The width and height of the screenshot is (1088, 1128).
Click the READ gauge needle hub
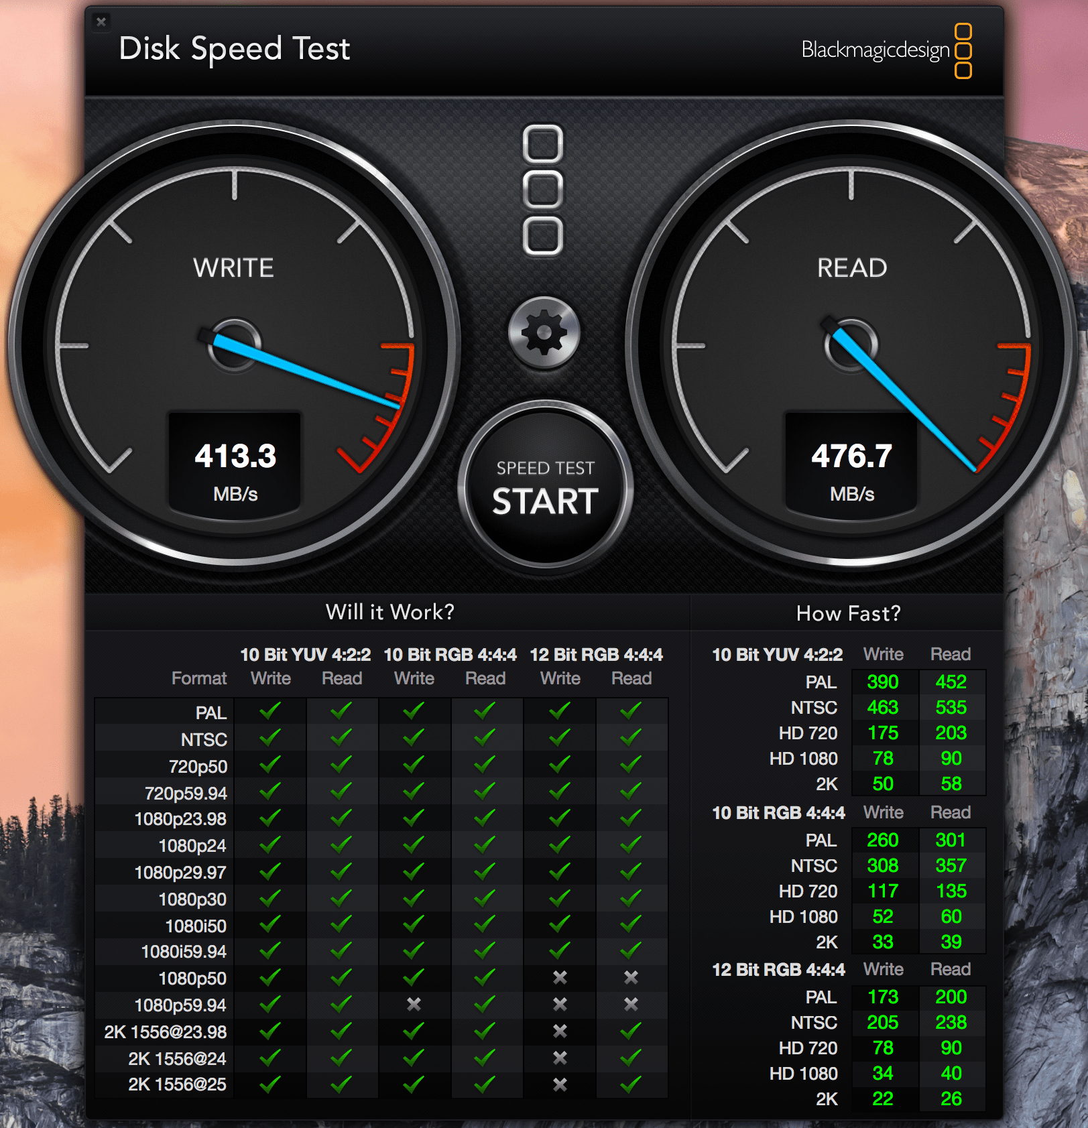tap(851, 345)
